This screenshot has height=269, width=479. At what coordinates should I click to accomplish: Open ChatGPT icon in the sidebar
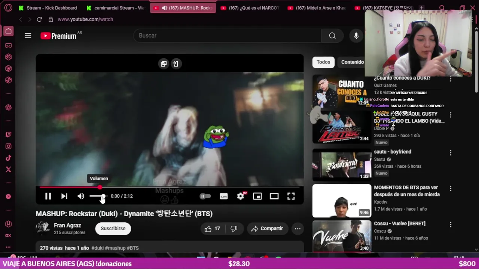[8, 107]
